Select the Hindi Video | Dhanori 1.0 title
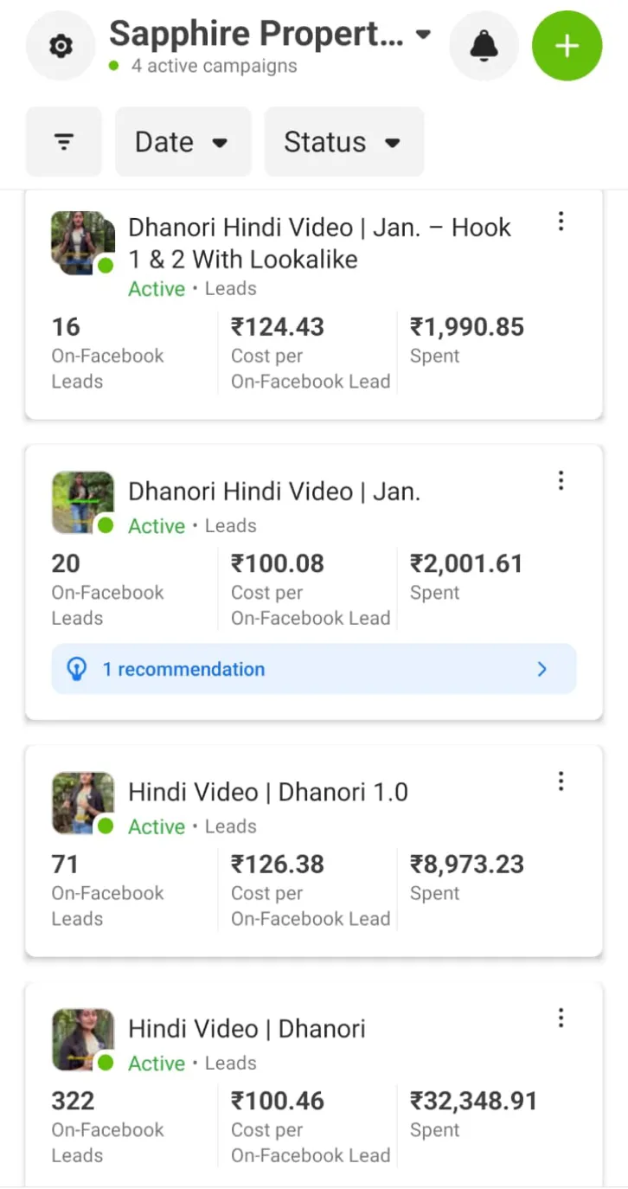This screenshot has height=1189, width=628. point(268,792)
